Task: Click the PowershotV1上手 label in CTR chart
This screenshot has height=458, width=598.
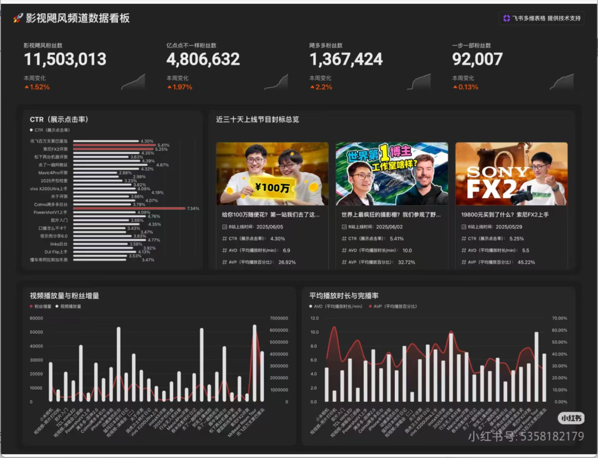Action: pyautogui.click(x=50, y=212)
